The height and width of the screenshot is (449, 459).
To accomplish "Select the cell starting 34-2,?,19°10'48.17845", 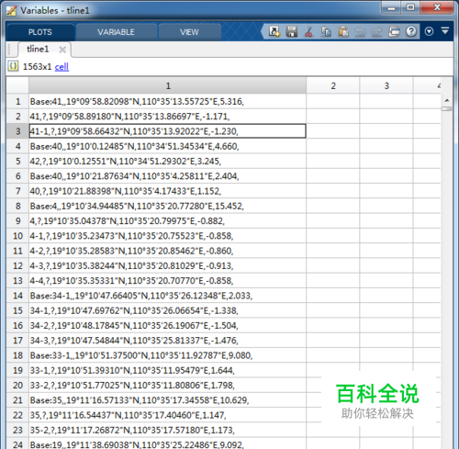I will coord(168,325).
